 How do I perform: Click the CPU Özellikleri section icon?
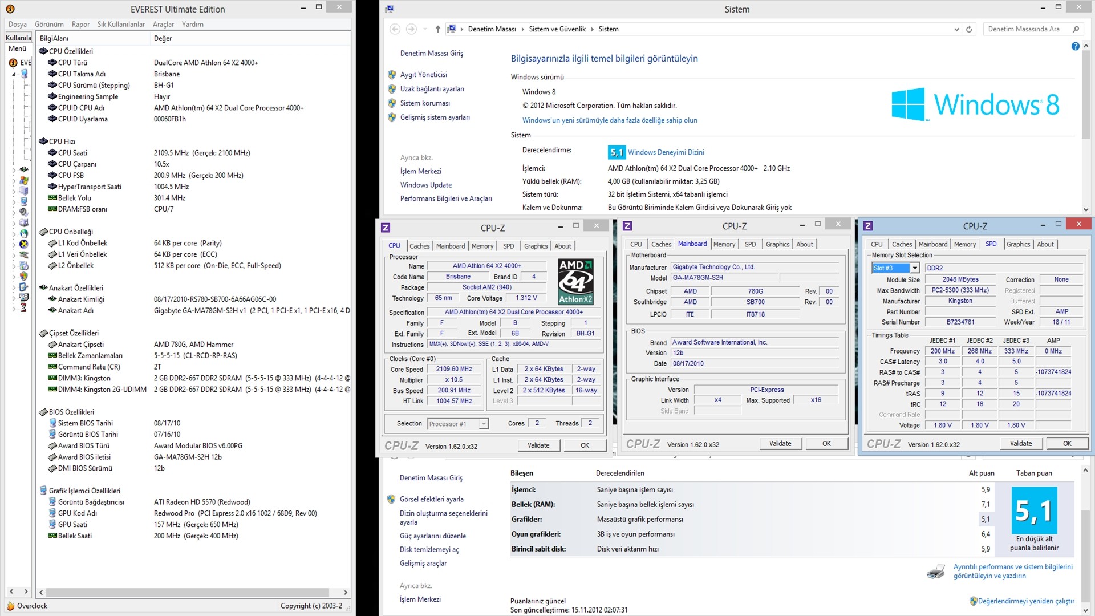[x=43, y=51]
